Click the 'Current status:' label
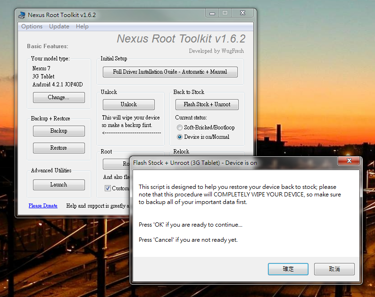The image size is (375, 297). pos(191,118)
